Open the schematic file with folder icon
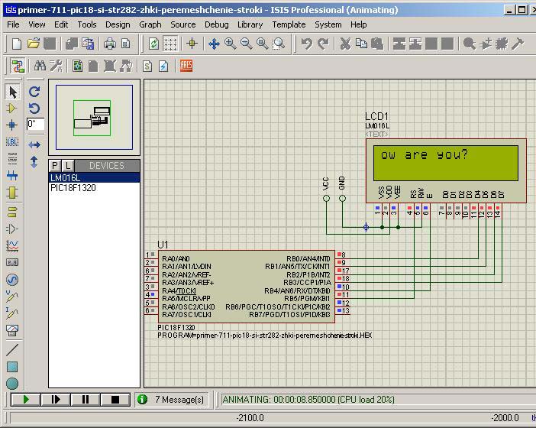This screenshot has height=428, width=536. point(34,44)
